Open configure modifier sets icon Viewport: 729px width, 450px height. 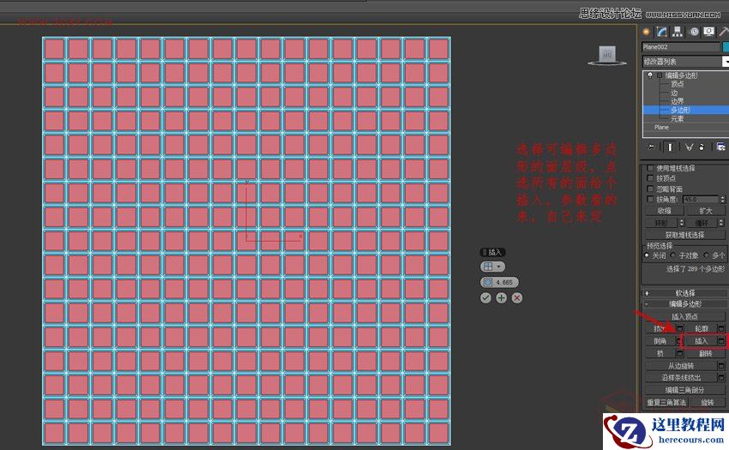click(720, 147)
